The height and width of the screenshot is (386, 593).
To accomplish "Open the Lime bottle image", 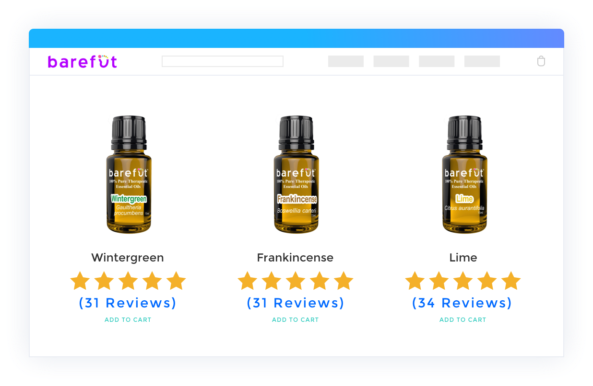I will 464,175.
